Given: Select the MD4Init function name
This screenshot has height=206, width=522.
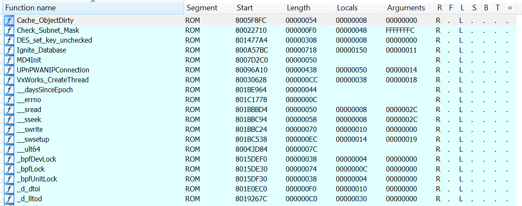Looking at the screenshot, I should (x=29, y=60).
